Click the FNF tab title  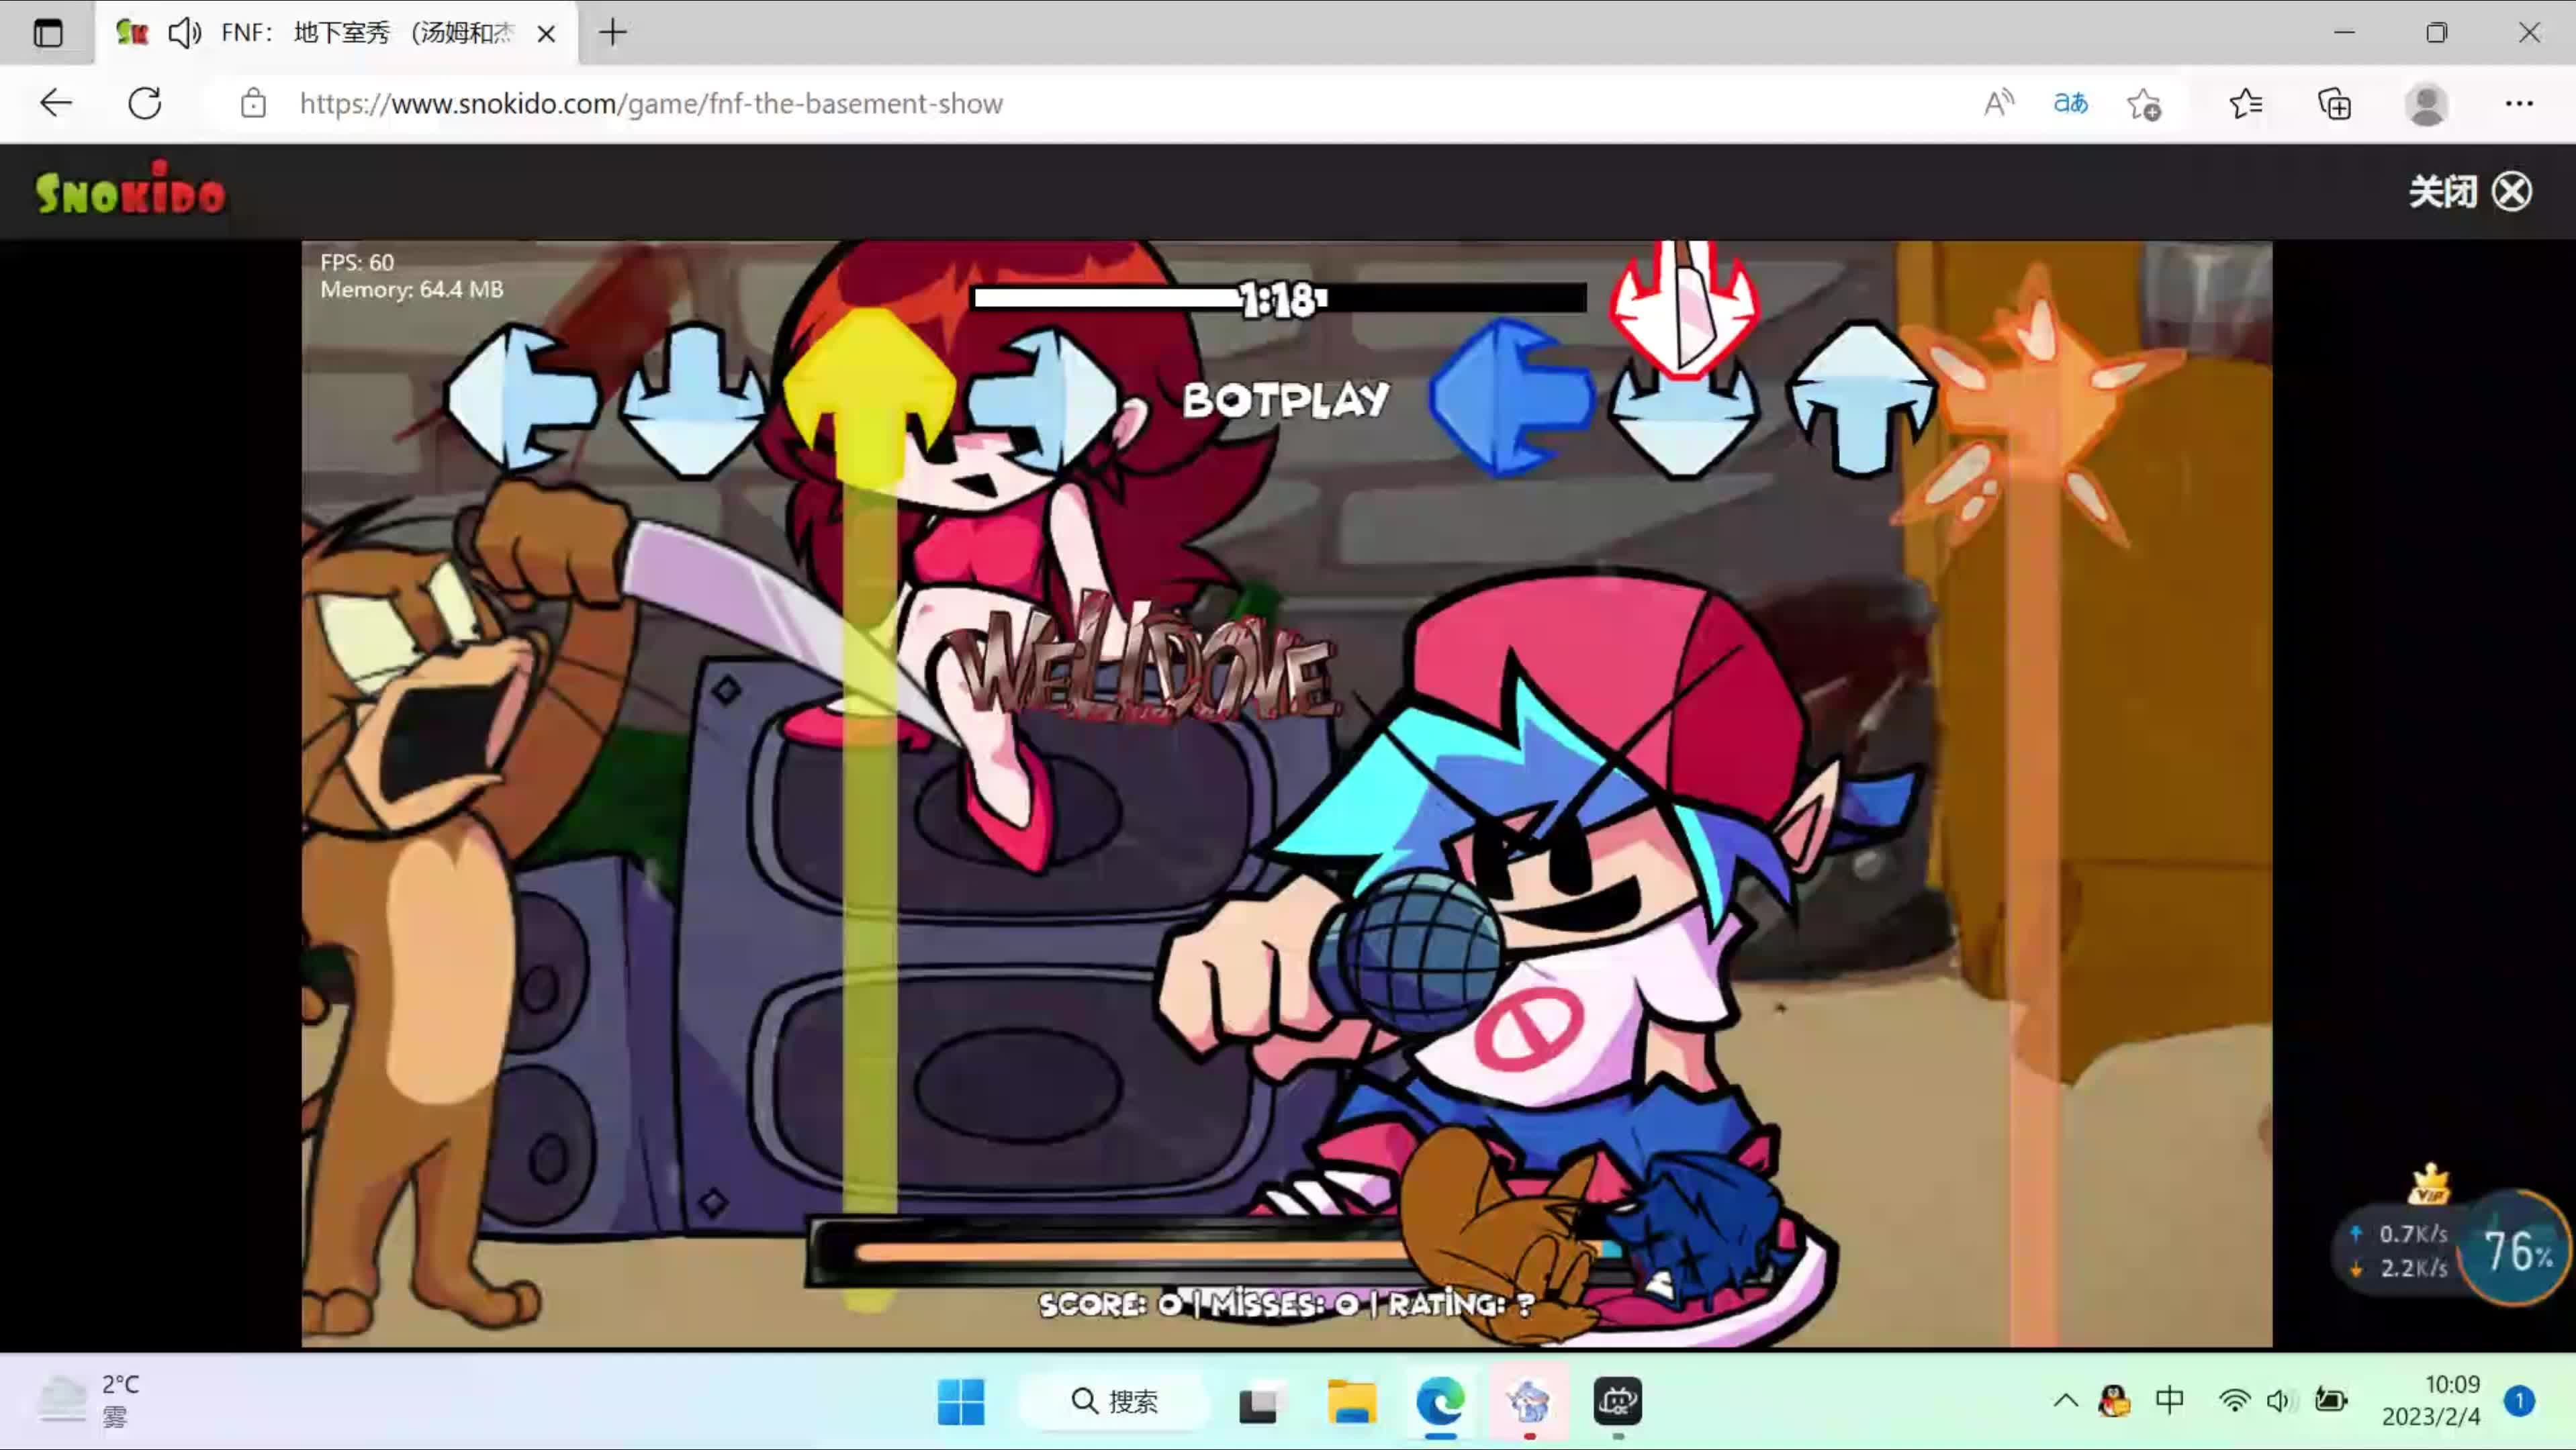[x=367, y=33]
